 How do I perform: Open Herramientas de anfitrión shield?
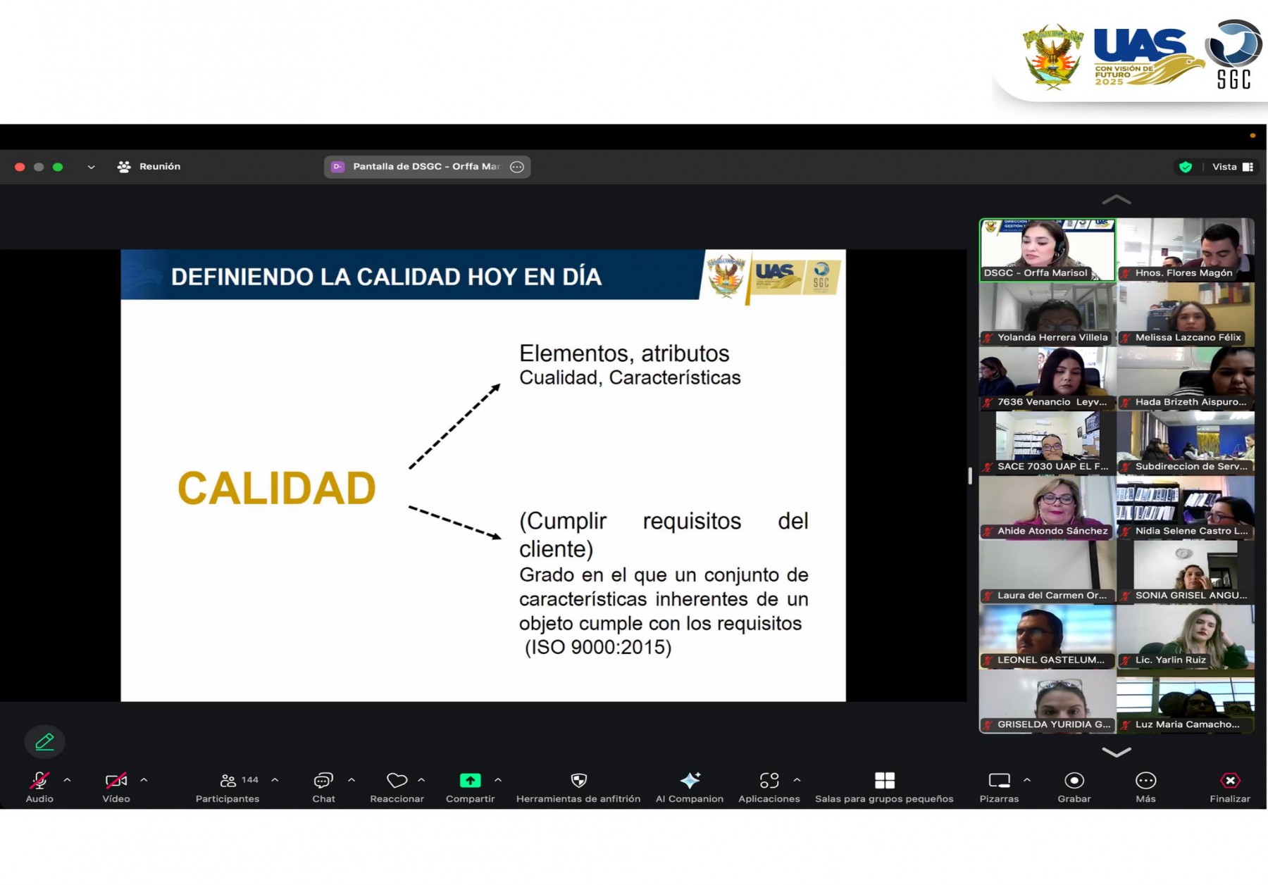point(578,782)
